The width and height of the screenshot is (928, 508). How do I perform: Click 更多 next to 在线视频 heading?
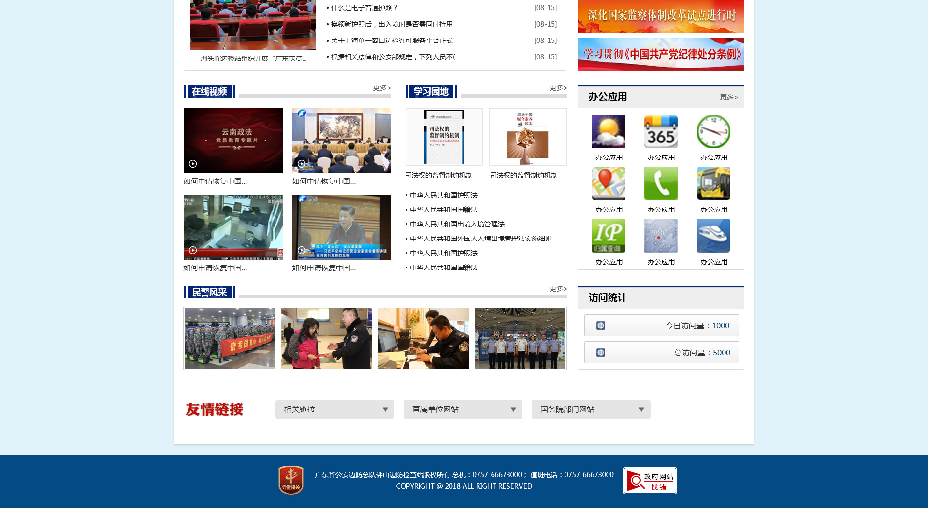pyautogui.click(x=381, y=88)
